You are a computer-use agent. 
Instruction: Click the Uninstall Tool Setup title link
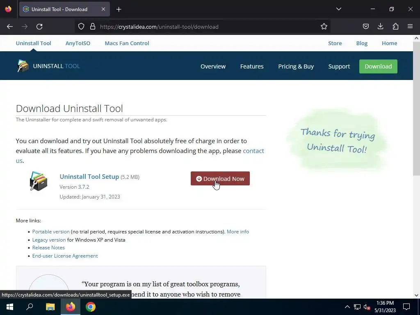click(x=89, y=176)
